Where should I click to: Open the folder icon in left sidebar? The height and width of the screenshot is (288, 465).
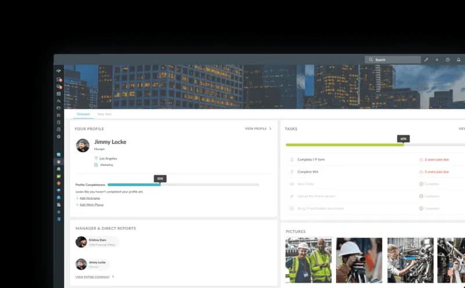click(x=59, y=108)
